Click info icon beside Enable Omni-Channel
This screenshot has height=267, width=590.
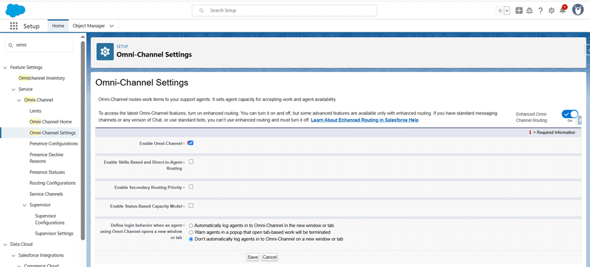(184, 143)
